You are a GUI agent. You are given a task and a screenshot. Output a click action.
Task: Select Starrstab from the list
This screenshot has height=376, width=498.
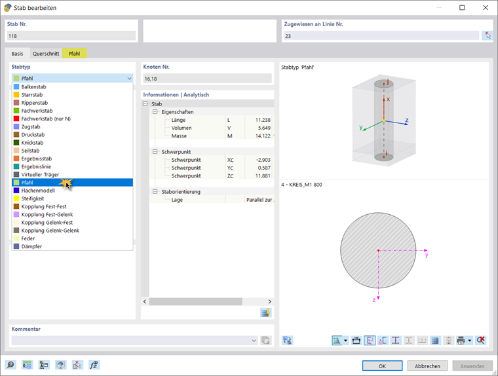point(73,94)
